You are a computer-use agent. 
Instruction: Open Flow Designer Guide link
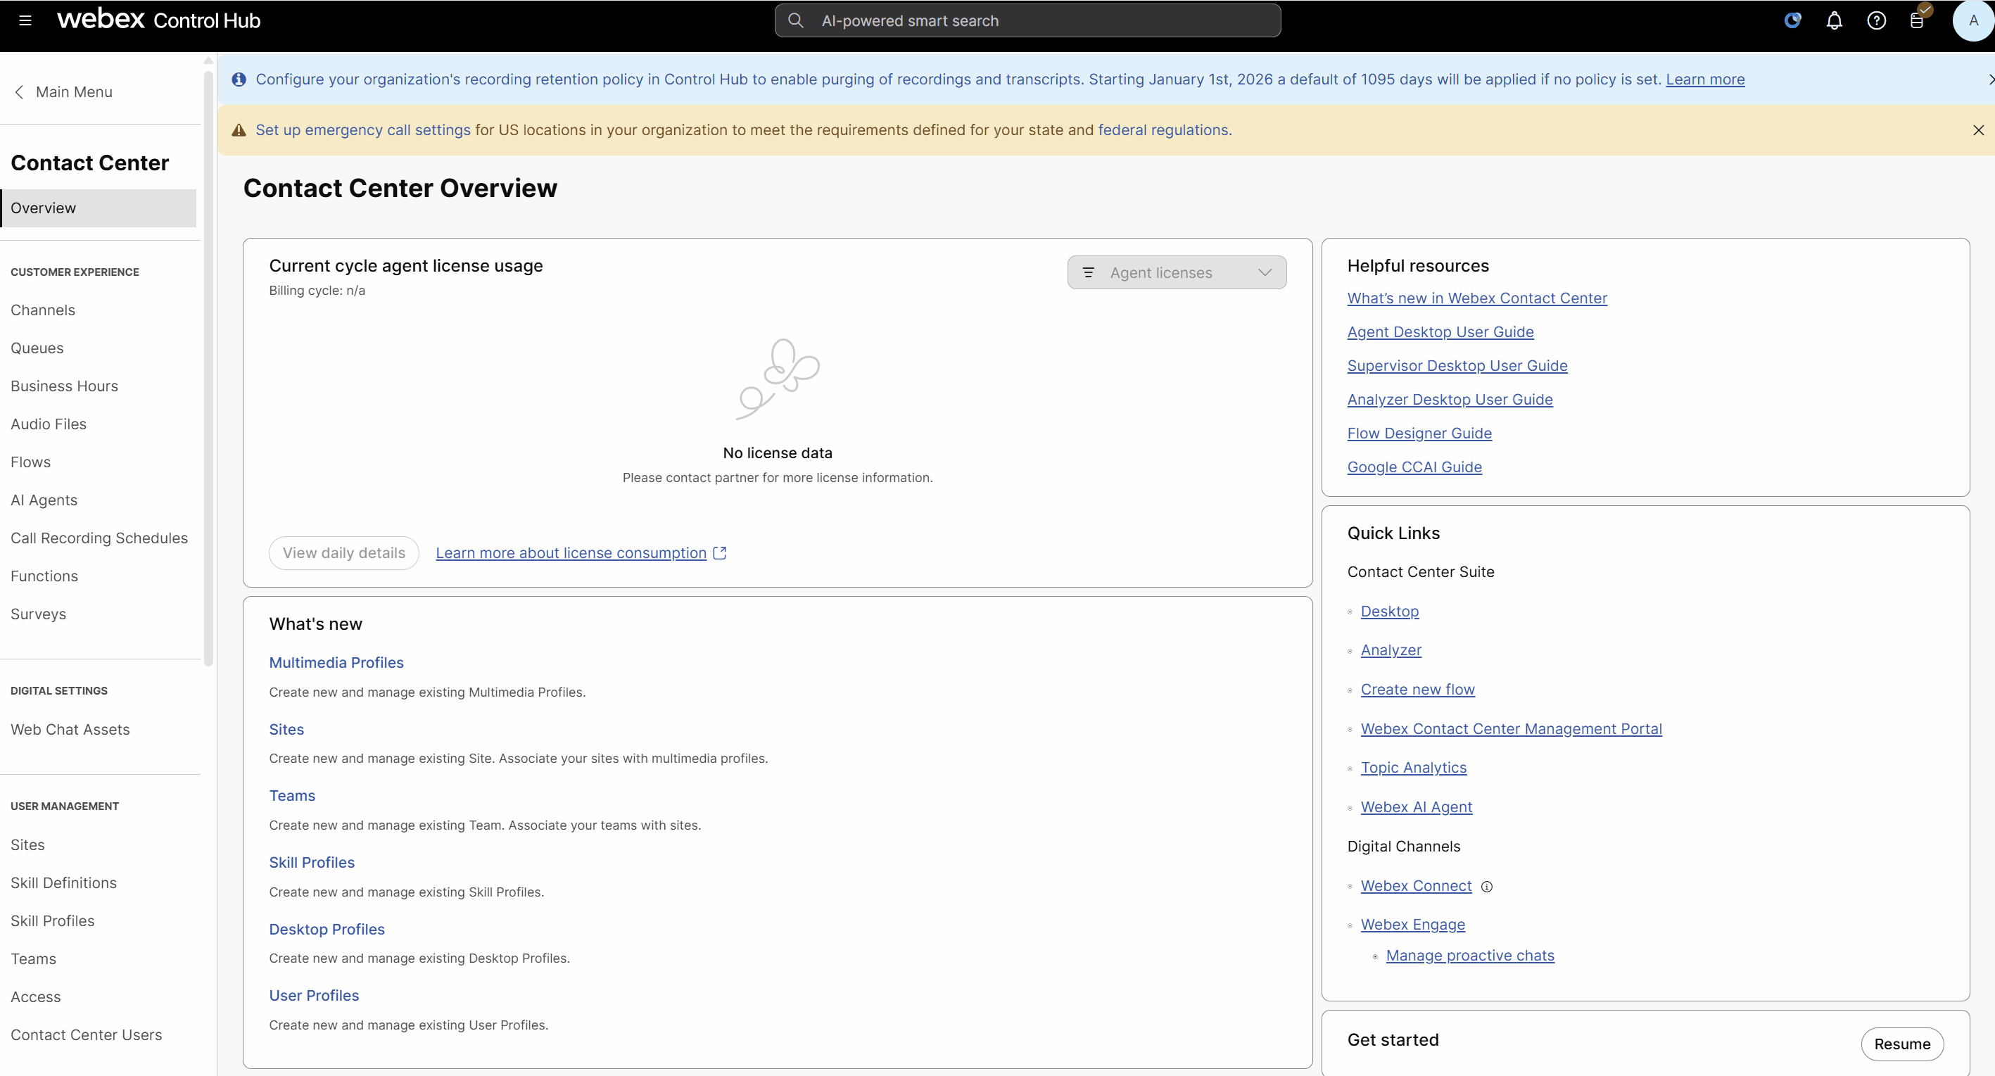click(1419, 433)
